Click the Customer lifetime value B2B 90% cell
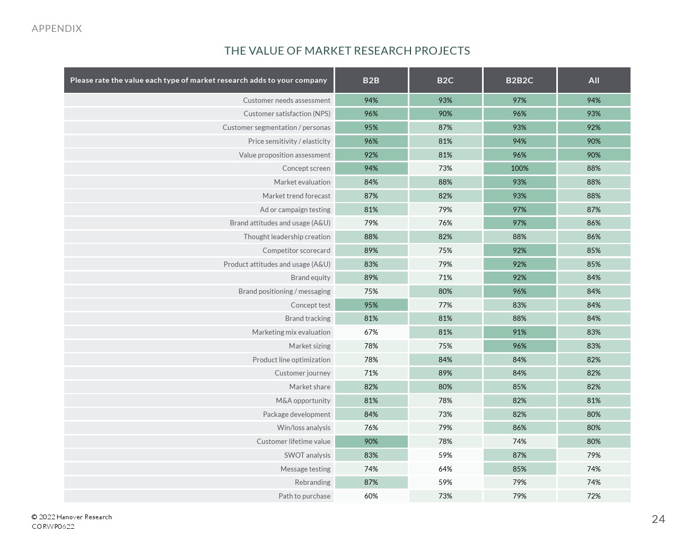The image size is (700, 541). 371,442
